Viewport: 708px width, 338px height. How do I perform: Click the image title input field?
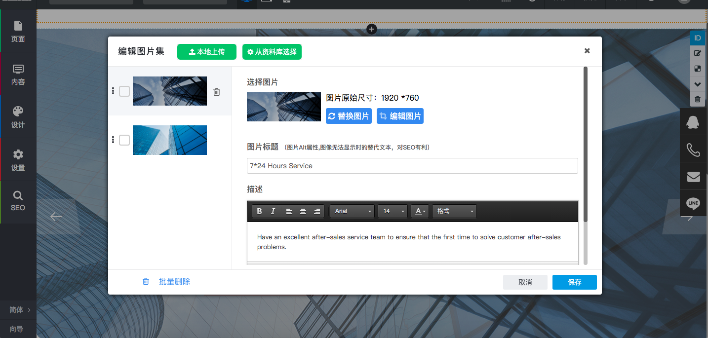pyautogui.click(x=412, y=166)
